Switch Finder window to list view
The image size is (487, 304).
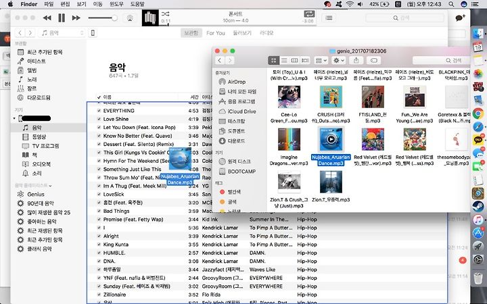tap(284, 61)
